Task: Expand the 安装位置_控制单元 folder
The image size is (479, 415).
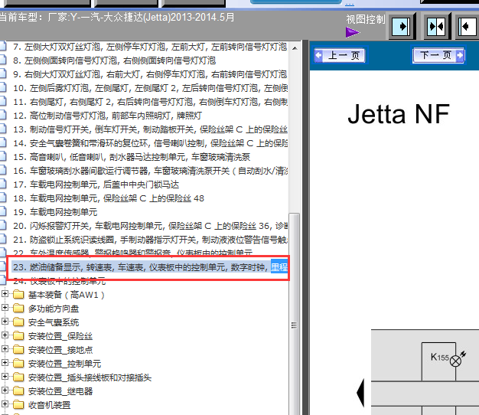Action: pos(5,362)
